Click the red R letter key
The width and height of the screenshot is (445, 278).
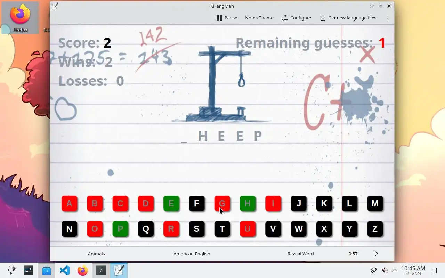coord(171,229)
